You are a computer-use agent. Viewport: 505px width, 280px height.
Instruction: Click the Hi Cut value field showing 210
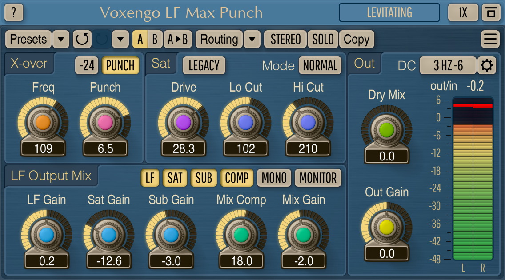(308, 149)
